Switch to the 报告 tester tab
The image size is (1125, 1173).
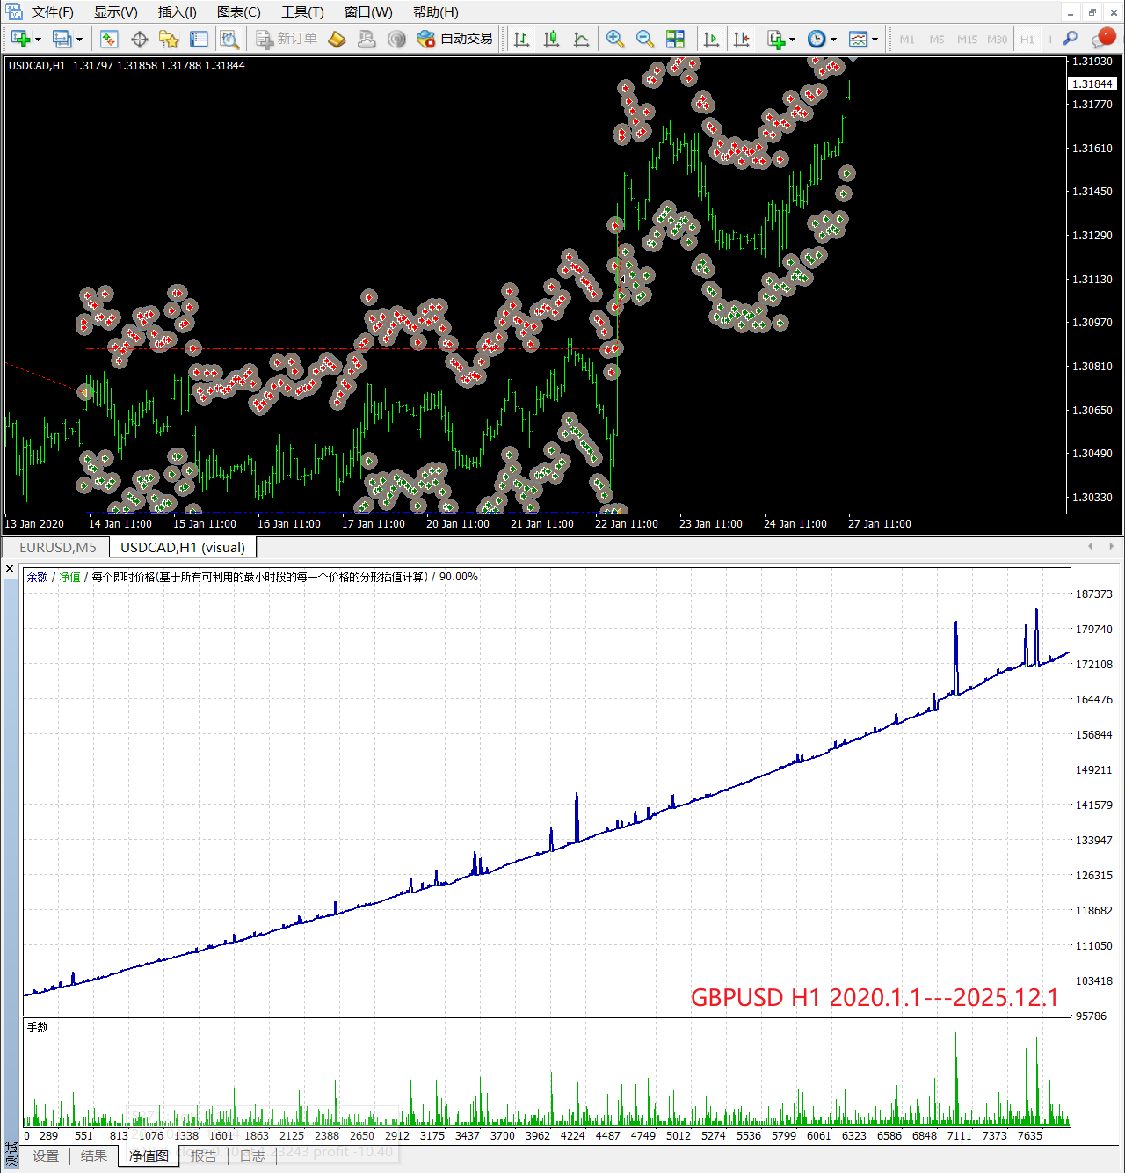[x=204, y=1155]
